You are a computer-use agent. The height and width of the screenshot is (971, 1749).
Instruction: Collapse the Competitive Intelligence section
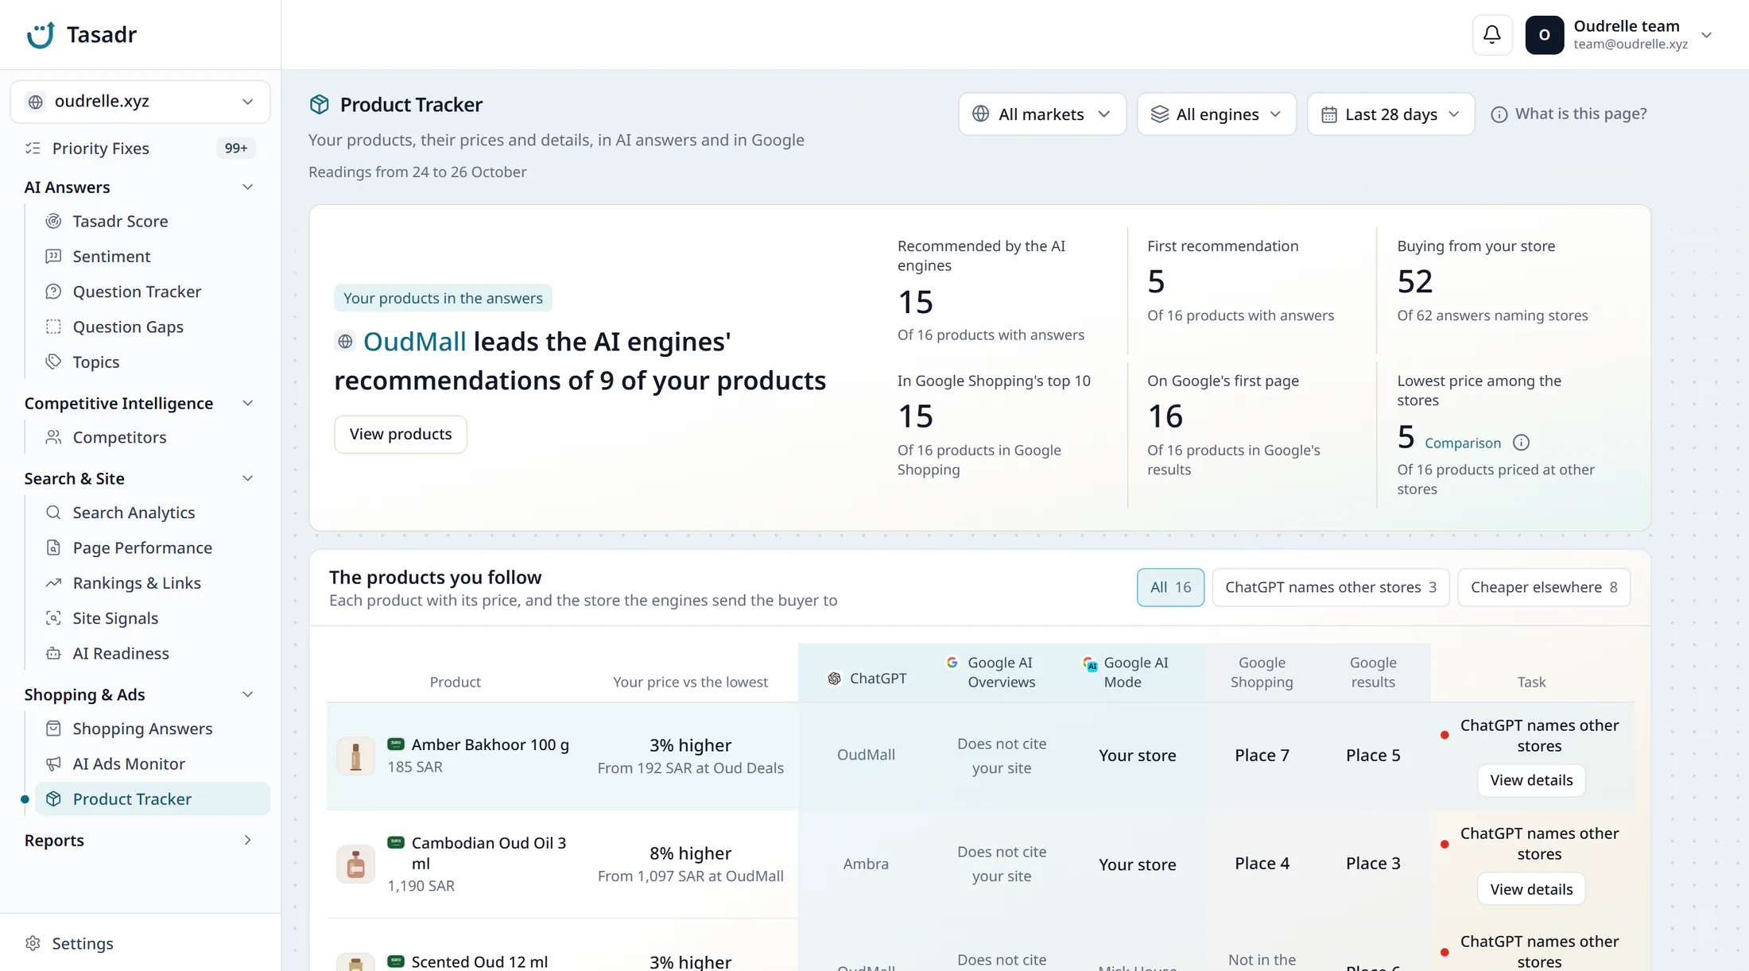pyautogui.click(x=247, y=404)
